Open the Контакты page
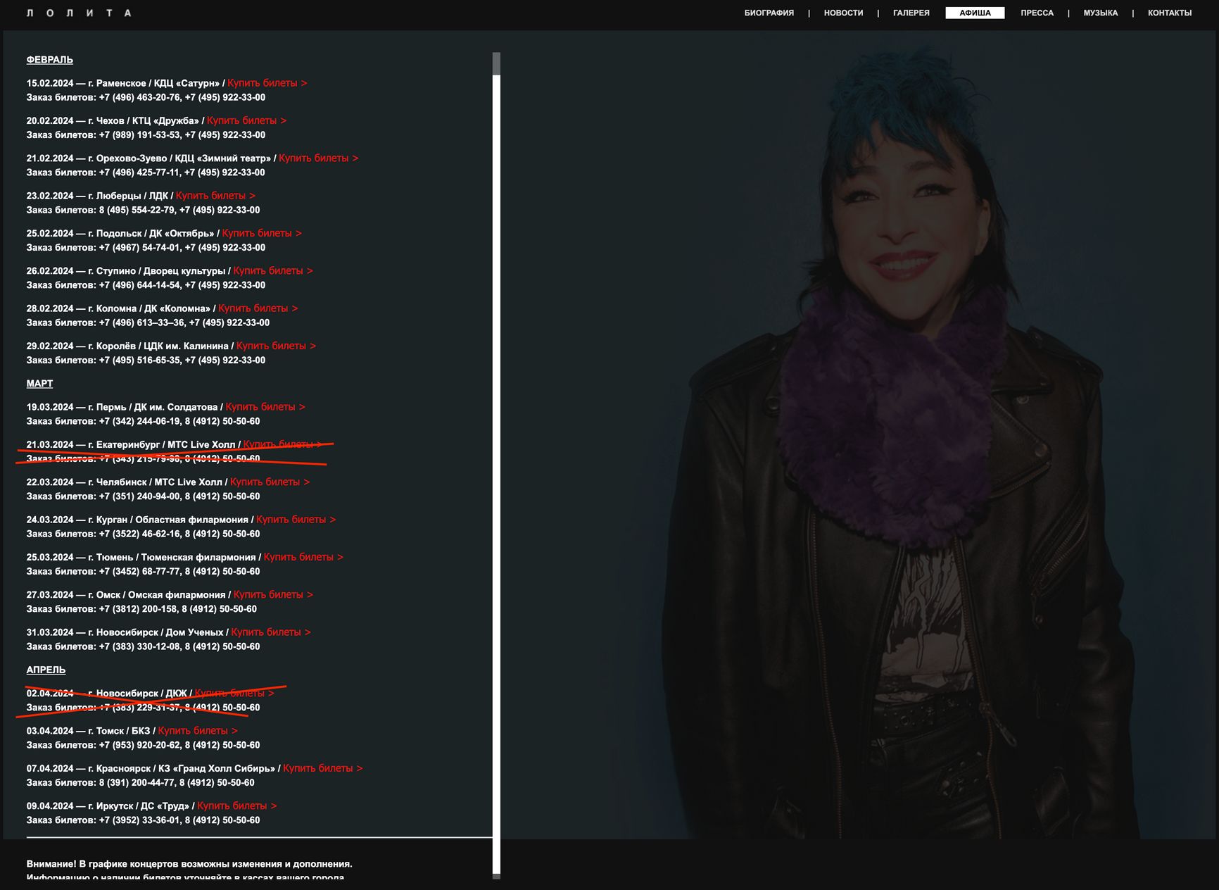Viewport: 1219px width, 890px height. (1169, 13)
